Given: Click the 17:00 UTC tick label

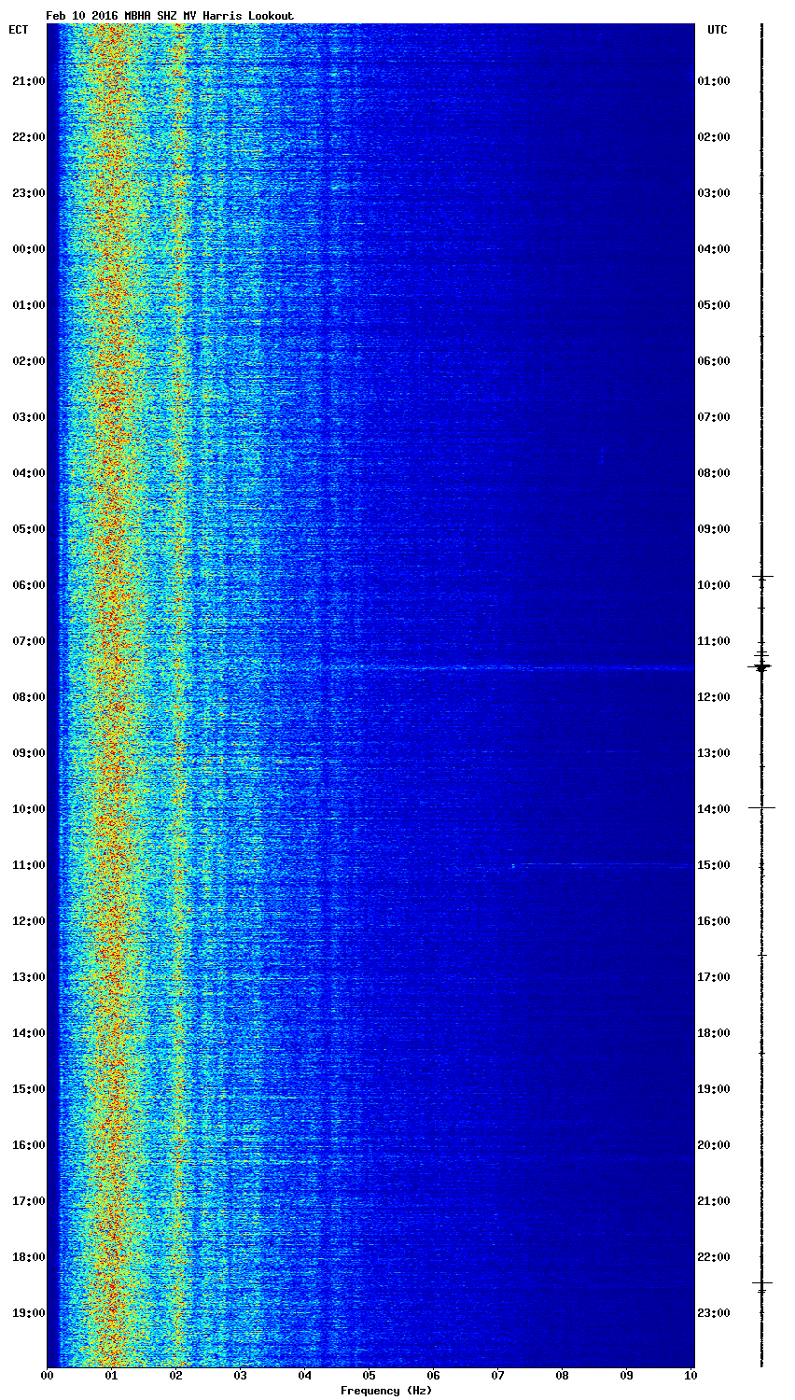Looking at the screenshot, I should 714,977.
